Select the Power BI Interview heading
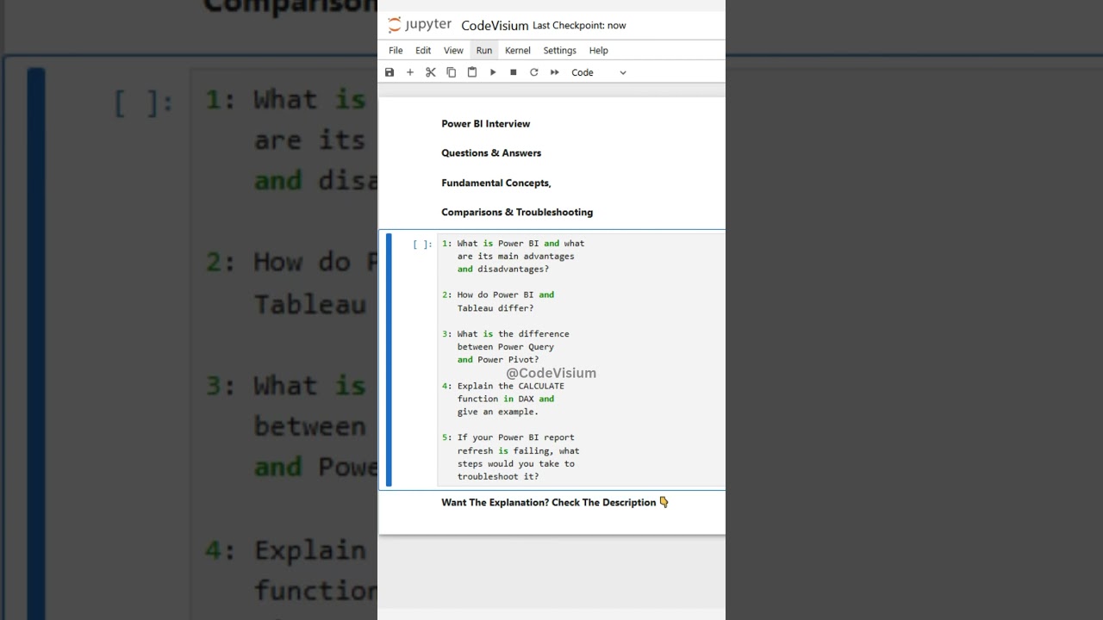This screenshot has height=620, width=1103. (486, 124)
